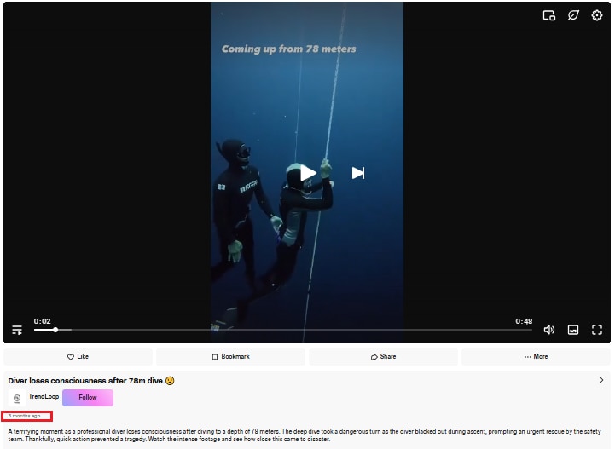Image resolution: width=615 pixels, height=449 pixels.
Task: Like the video
Action: [78, 356]
